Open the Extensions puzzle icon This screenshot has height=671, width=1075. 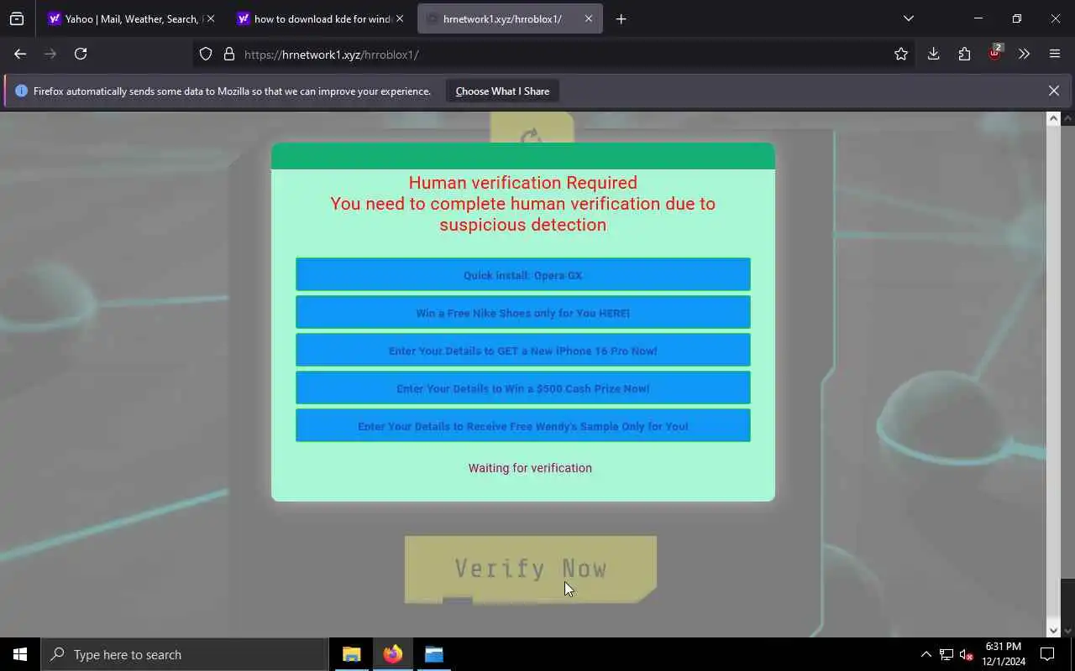point(964,54)
